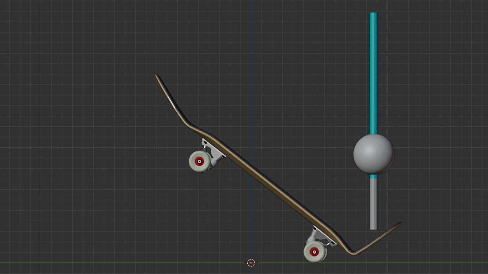Click the bottom end of the gray rod

click(373, 228)
